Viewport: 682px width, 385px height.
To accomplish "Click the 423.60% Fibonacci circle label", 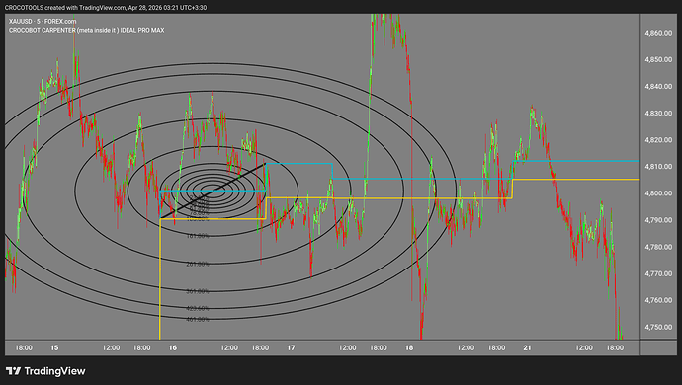I will [x=198, y=309].
